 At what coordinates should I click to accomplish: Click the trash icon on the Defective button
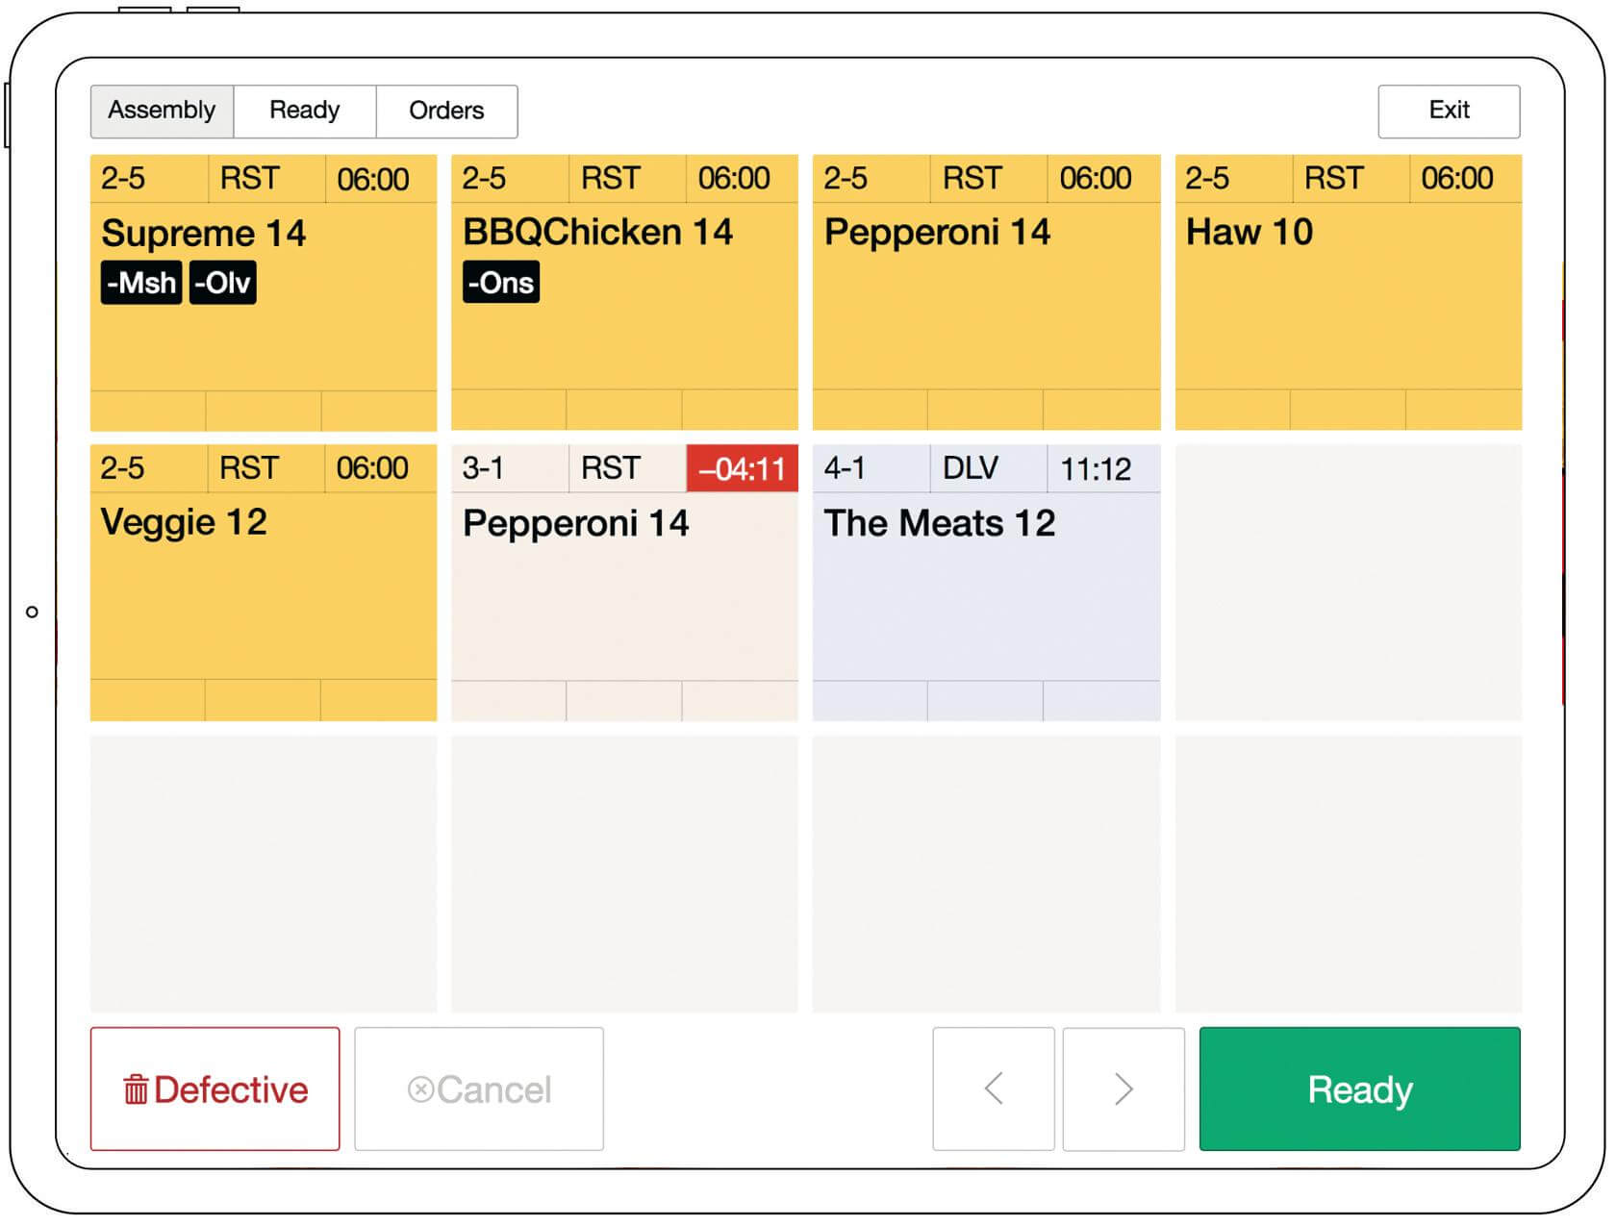pyautogui.click(x=136, y=1089)
